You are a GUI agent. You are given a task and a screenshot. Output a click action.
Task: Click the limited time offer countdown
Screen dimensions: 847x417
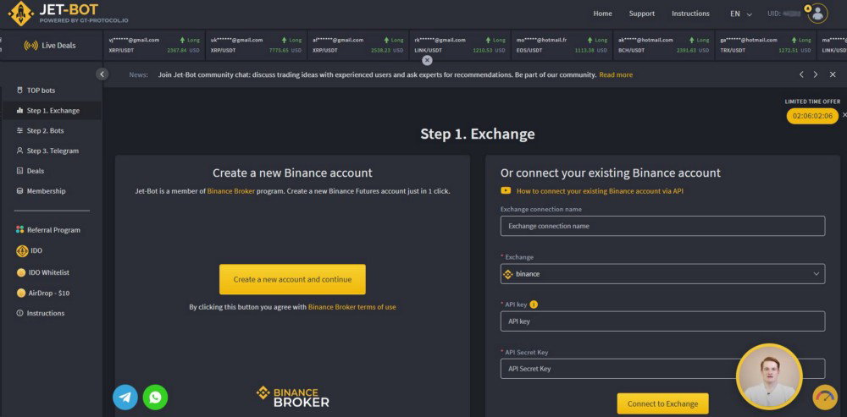tap(812, 116)
